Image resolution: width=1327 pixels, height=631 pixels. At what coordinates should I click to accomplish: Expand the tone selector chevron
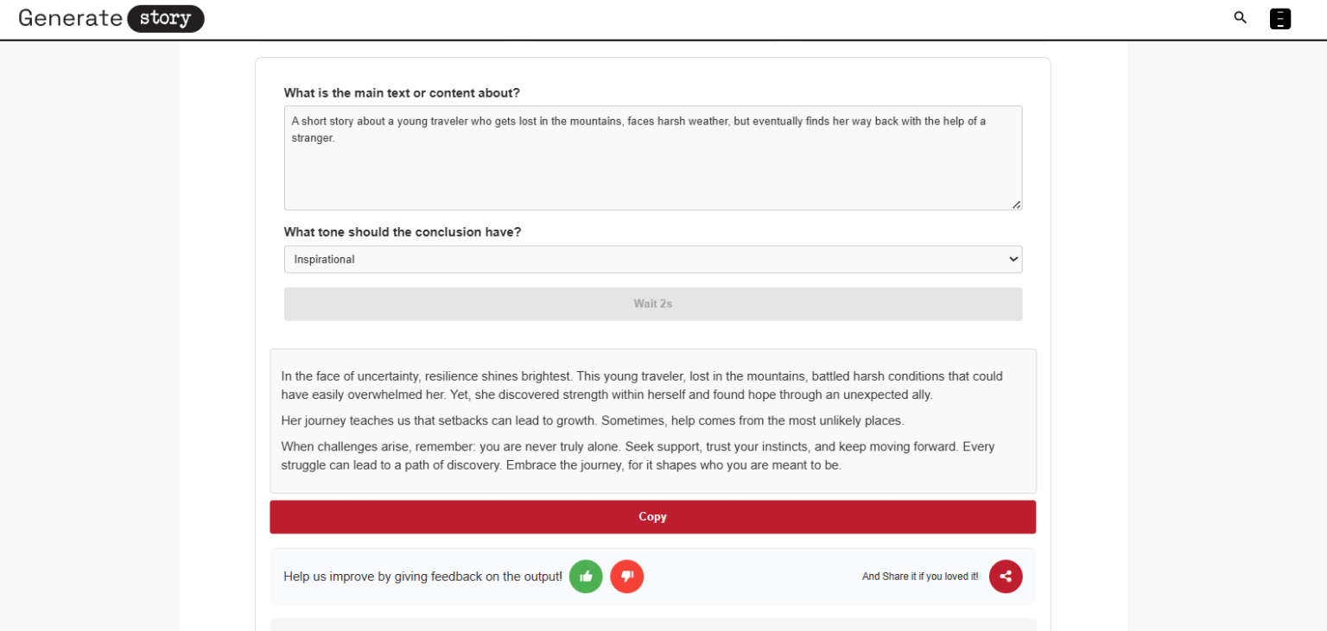coord(1013,259)
